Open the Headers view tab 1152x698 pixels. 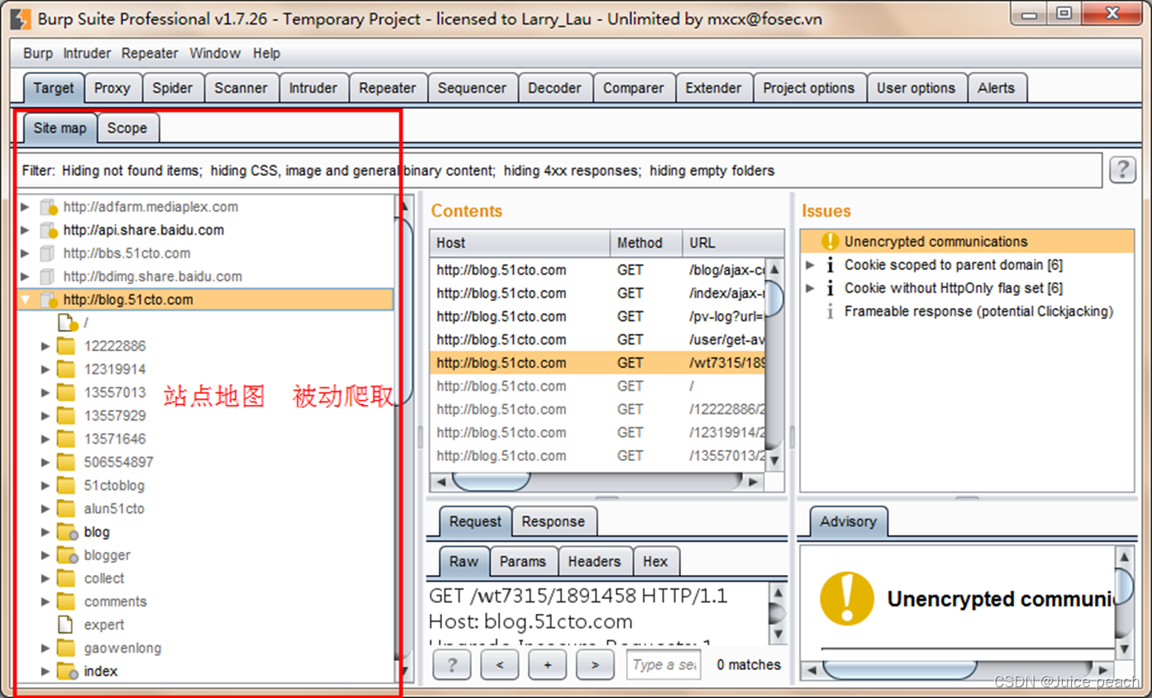click(594, 561)
